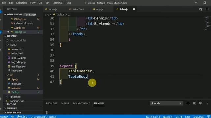Switch to the Debug Console tab

pos(81,103)
